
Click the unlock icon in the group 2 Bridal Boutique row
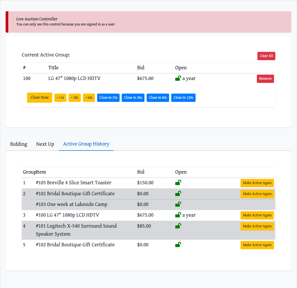point(178,193)
